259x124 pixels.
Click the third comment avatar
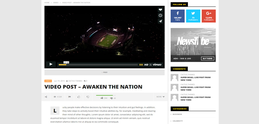pos(174,97)
